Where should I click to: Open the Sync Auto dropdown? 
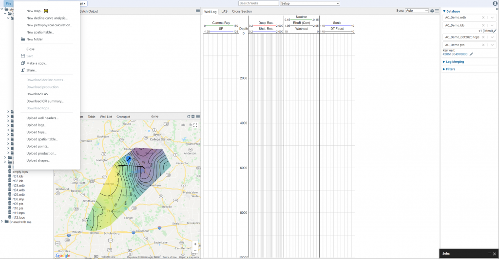[x=417, y=11]
